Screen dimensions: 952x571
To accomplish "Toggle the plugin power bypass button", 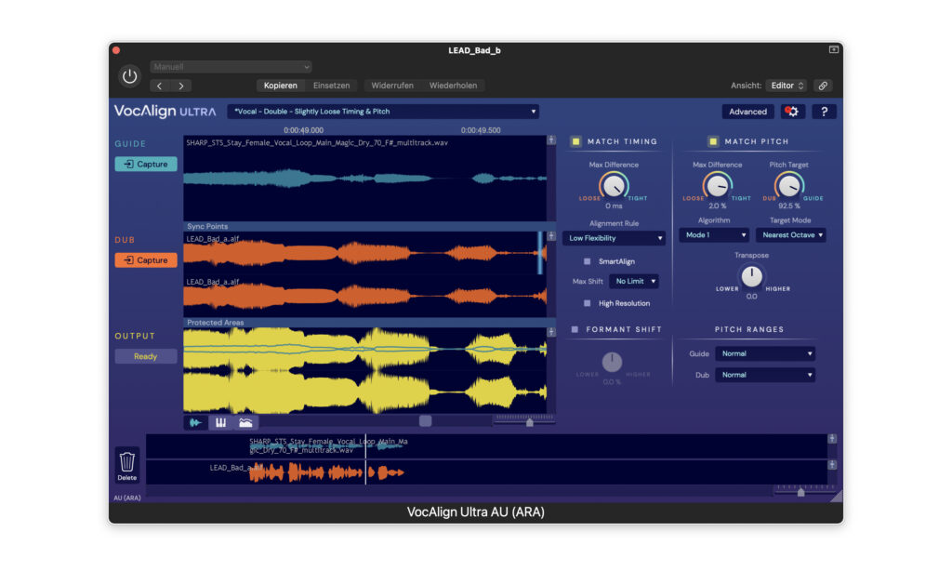I will (x=129, y=76).
